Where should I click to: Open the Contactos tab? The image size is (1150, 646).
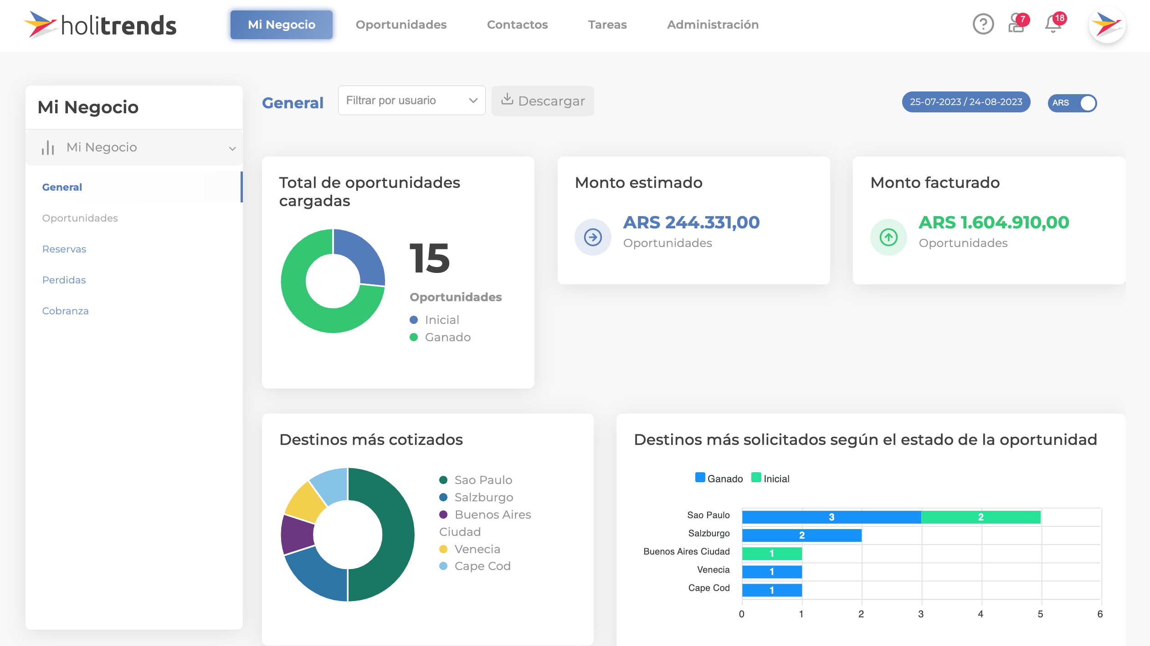pos(517,25)
